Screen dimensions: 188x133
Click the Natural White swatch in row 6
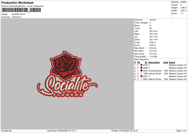[141, 79]
